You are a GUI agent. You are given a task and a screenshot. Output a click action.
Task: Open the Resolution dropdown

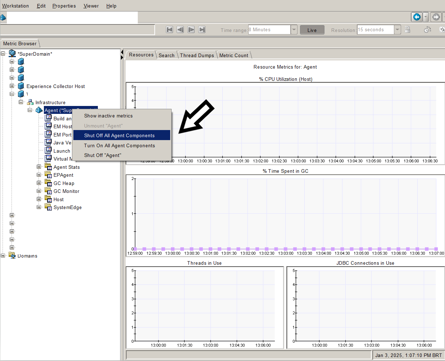pyautogui.click(x=397, y=29)
